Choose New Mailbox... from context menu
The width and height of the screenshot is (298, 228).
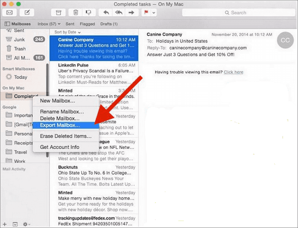pyautogui.click(x=66, y=101)
